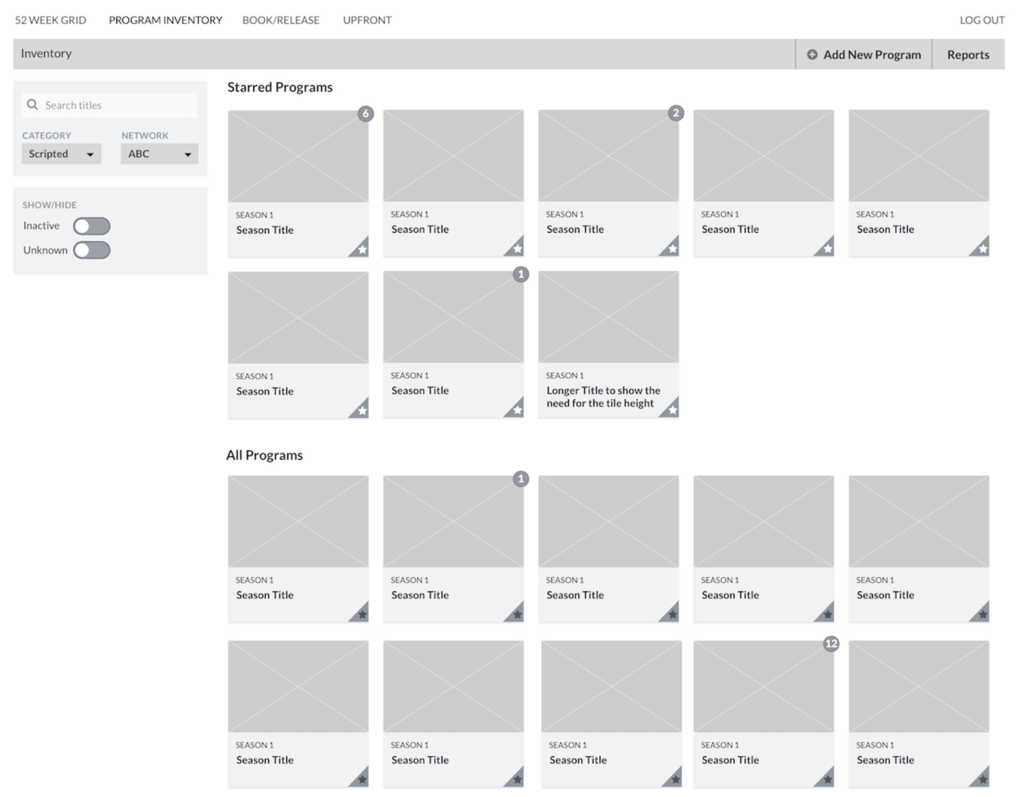The height and width of the screenshot is (797, 1019).
Task: Open the thumbnail of the badge 12 program
Action: pos(763,687)
